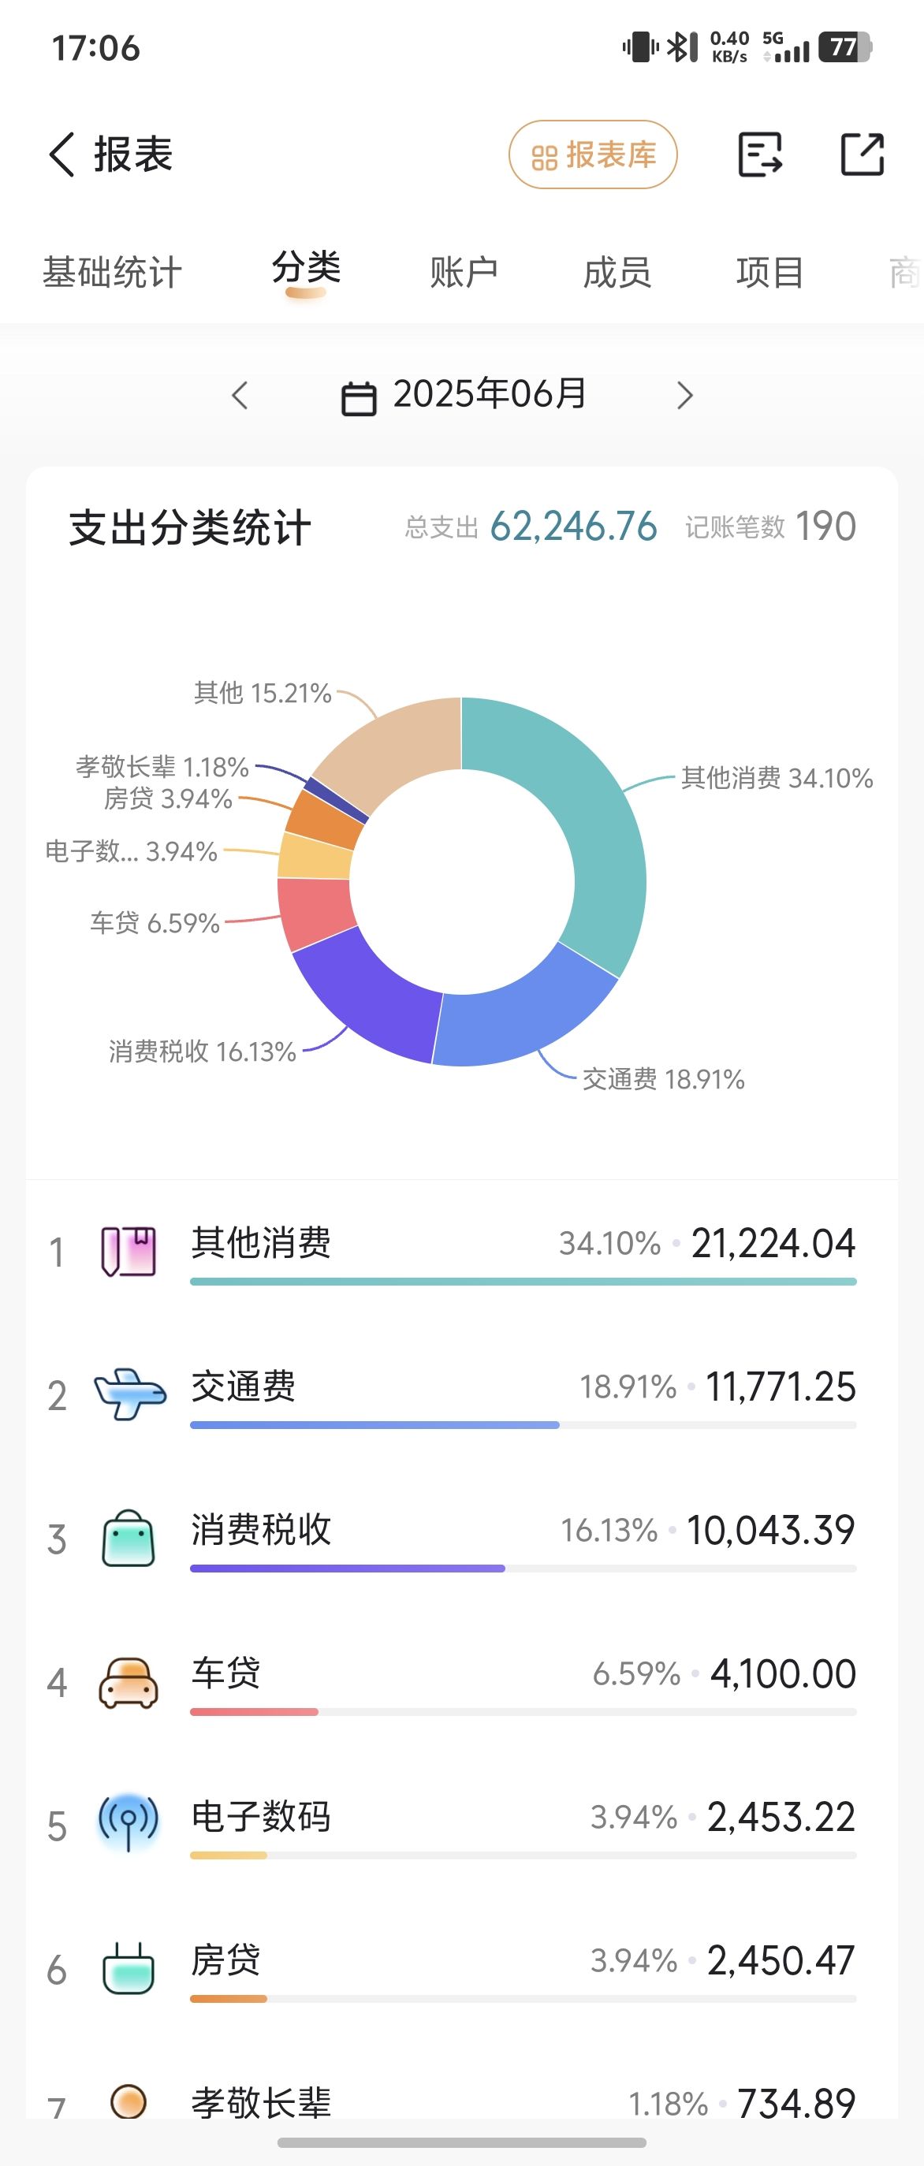Open the 孝敬长辈 category row
This screenshot has width=924, height=2166.
tap(461, 2102)
